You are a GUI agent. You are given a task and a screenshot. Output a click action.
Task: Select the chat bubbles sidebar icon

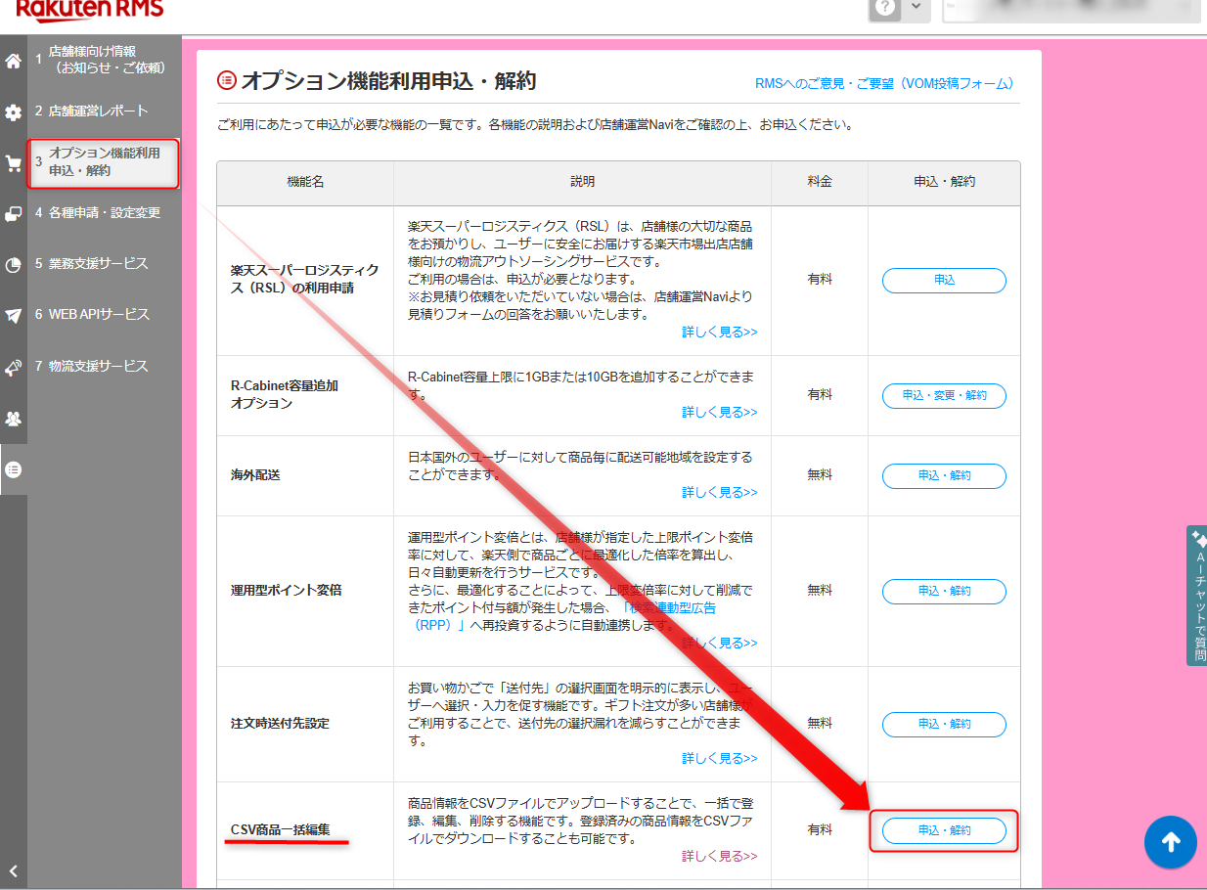13,214
